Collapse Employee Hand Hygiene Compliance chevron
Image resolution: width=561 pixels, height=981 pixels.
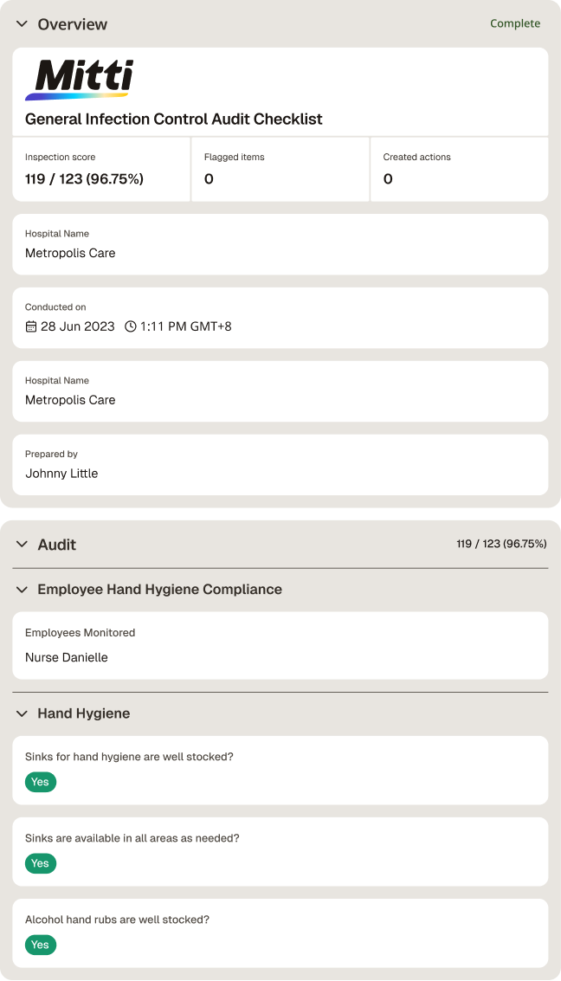tap(22, 590)
